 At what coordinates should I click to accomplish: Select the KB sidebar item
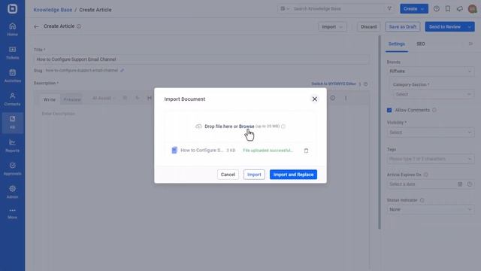pyautogui.click(x=12, y=122)
